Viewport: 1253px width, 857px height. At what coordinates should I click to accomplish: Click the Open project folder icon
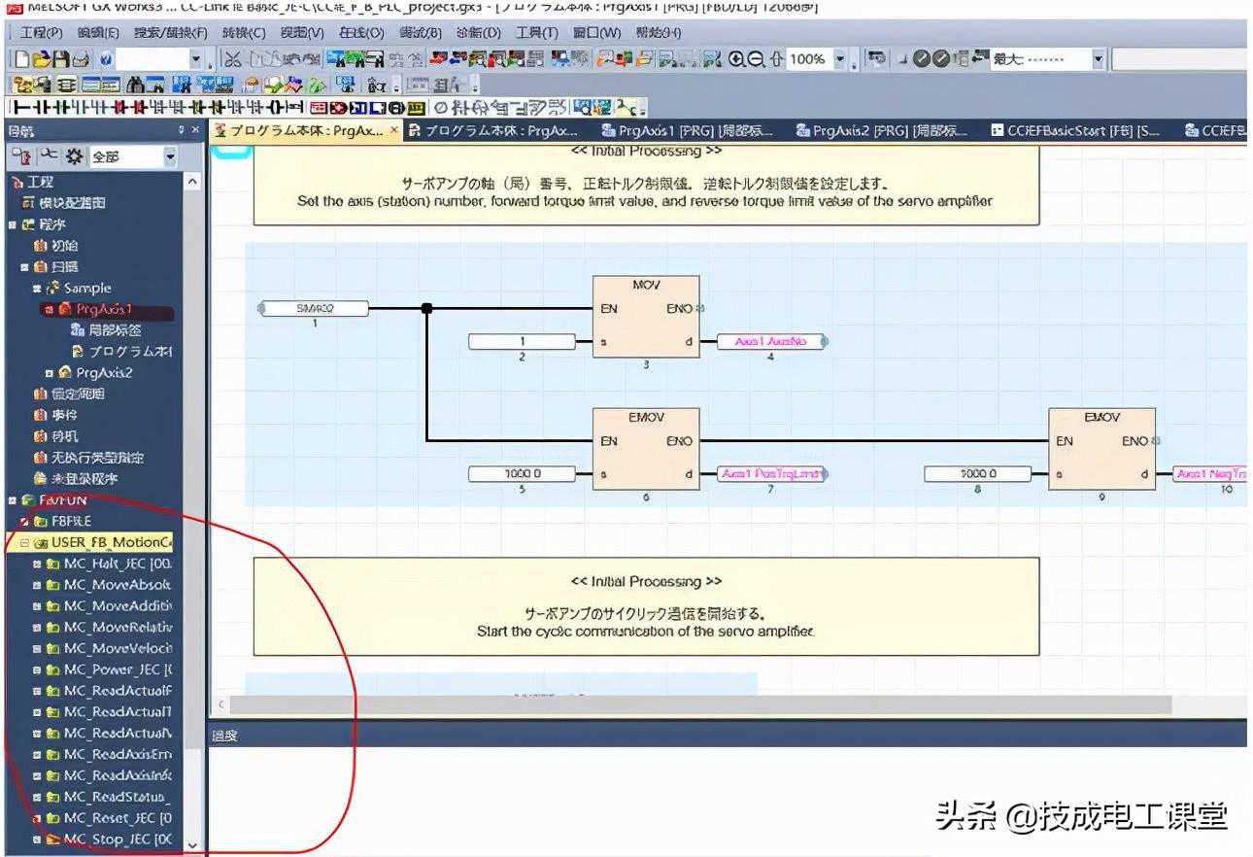tap(41, 59)
